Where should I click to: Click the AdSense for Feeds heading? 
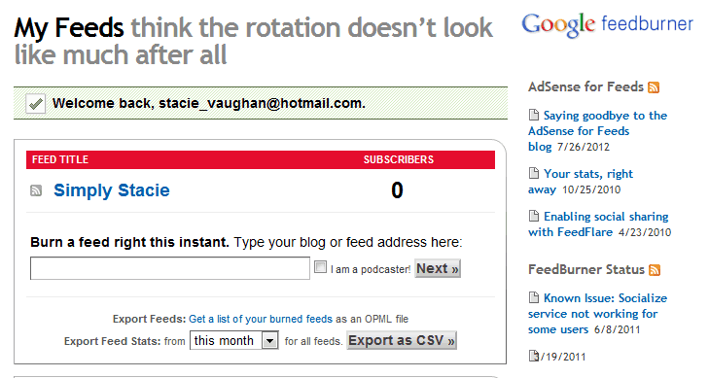pos(585,86)
